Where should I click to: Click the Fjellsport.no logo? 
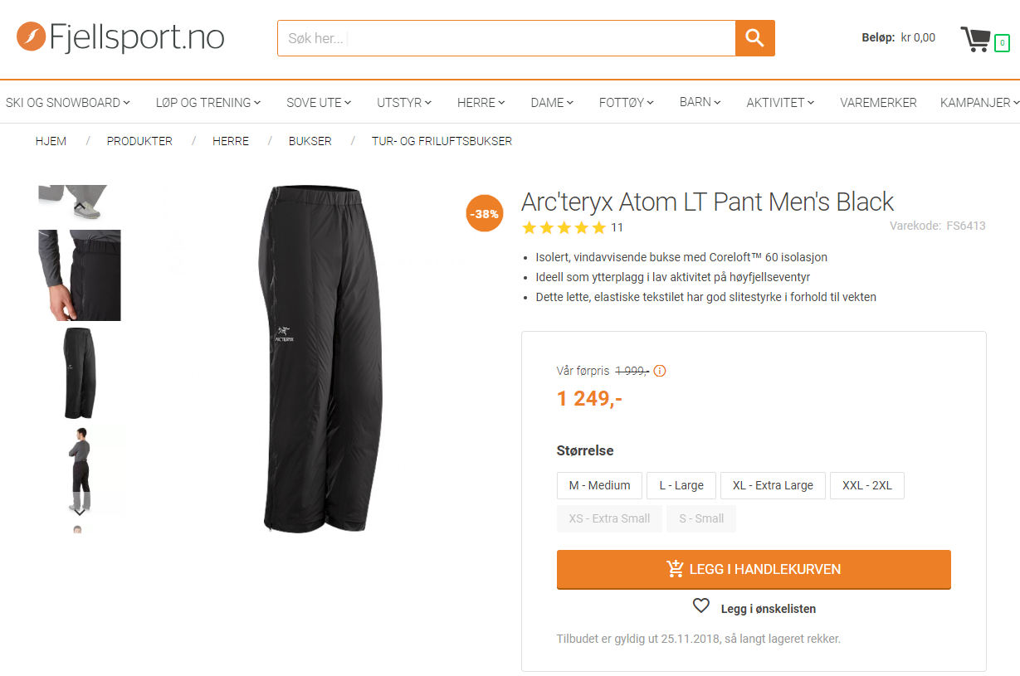coord(120,36)
